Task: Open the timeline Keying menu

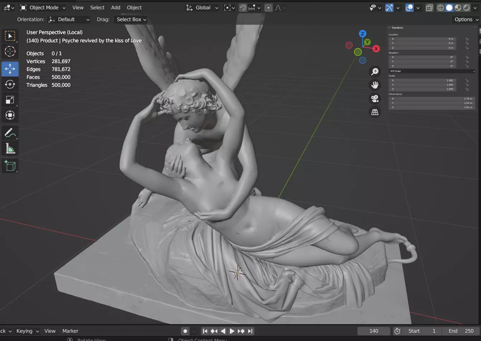Action: (x=27, y=331)
